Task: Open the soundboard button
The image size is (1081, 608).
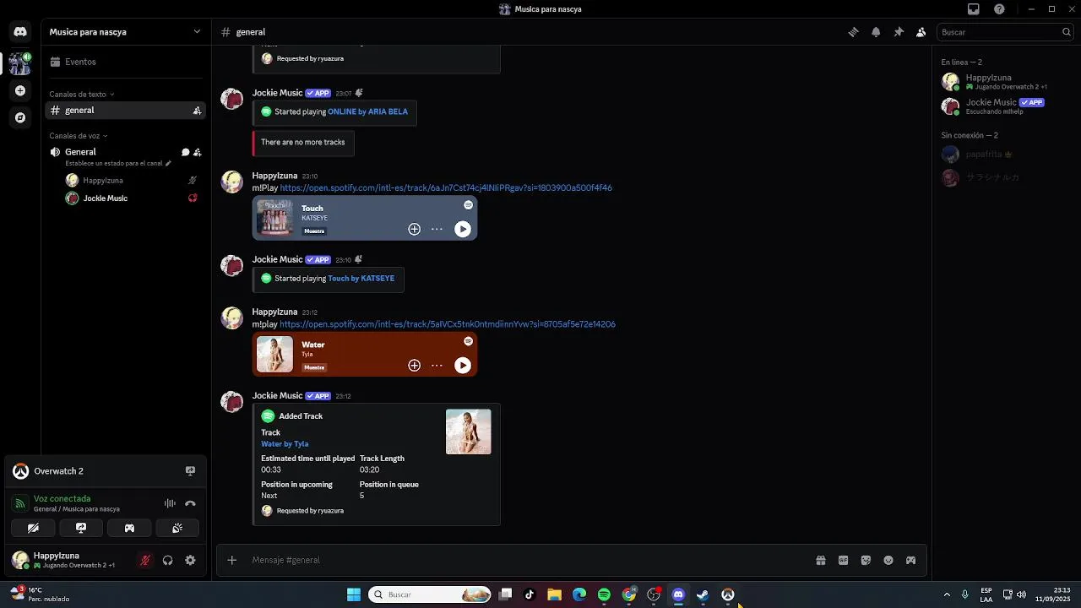Action: (177, 528)
